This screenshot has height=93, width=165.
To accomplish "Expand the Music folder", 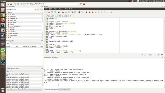I will pyautogui.click(x=7, y=24).
